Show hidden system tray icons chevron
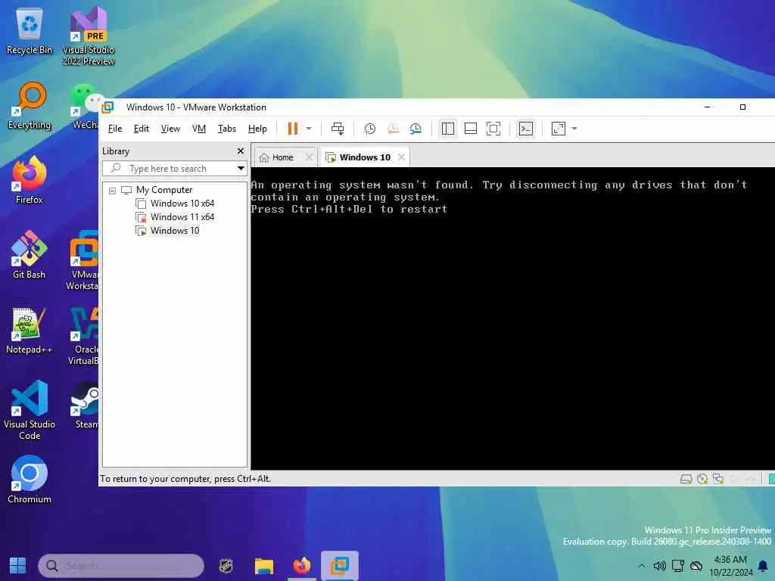The height and width of the screenshot is (581, 775). (x=642, y=566)
